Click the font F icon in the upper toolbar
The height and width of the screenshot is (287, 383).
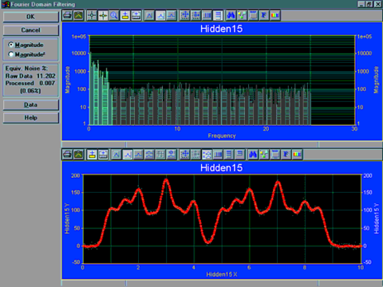tap(264, 15)
